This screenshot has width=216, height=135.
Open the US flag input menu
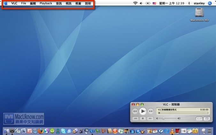click(154, 3)
